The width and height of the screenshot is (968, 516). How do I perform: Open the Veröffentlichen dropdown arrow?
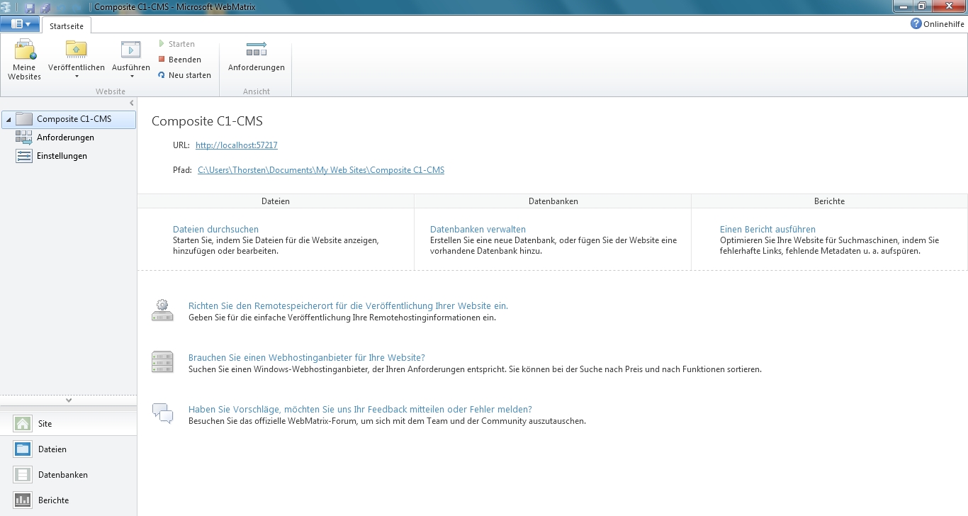(76, 77)
